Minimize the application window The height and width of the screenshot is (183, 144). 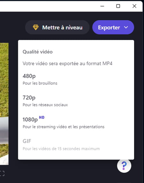[102, 6]
